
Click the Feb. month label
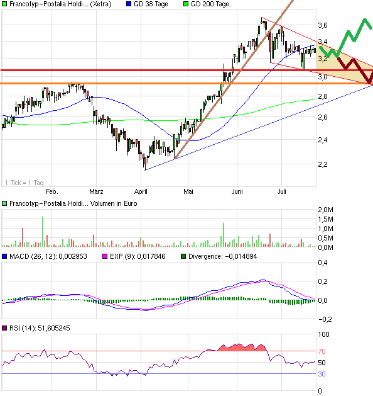click(x=52, y=191)
